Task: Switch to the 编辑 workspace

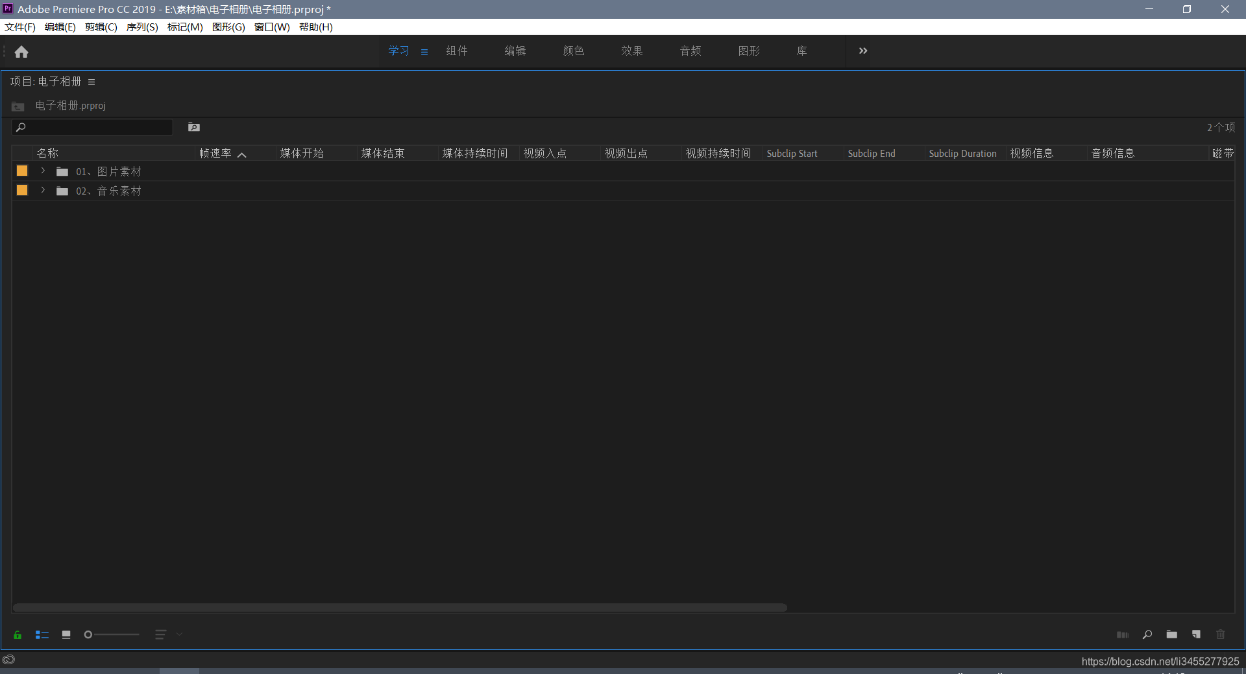Action: (515, 51)
